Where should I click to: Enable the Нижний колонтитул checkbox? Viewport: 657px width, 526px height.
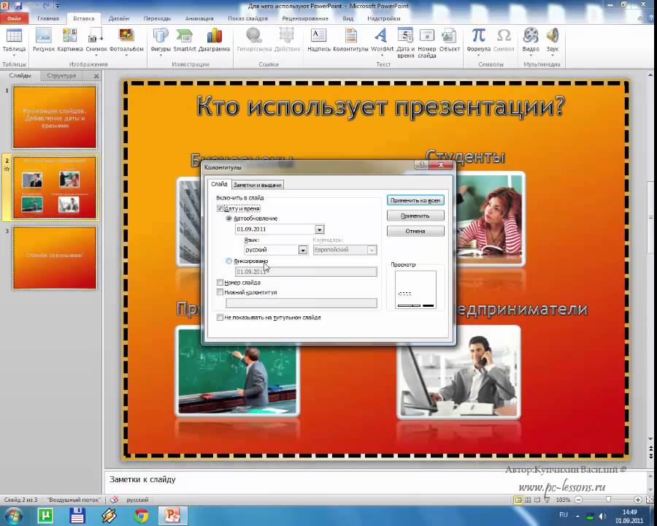point(220,292)
